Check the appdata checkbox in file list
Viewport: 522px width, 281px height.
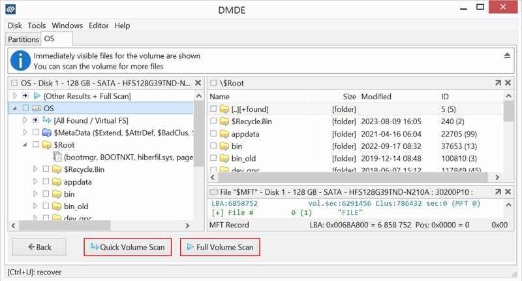pyautogui.click(x=214, y=134)
